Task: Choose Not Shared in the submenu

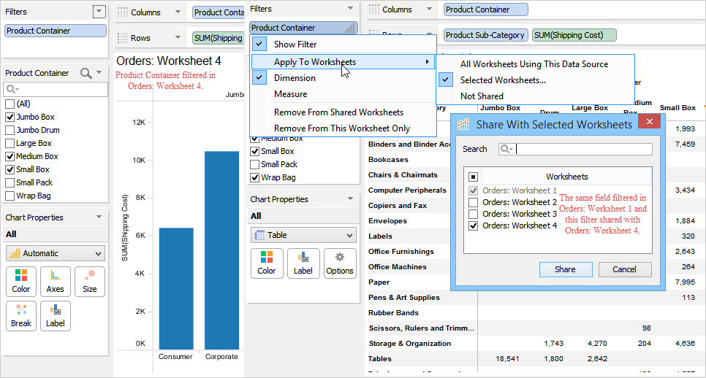Action: [x=536, y=96]
